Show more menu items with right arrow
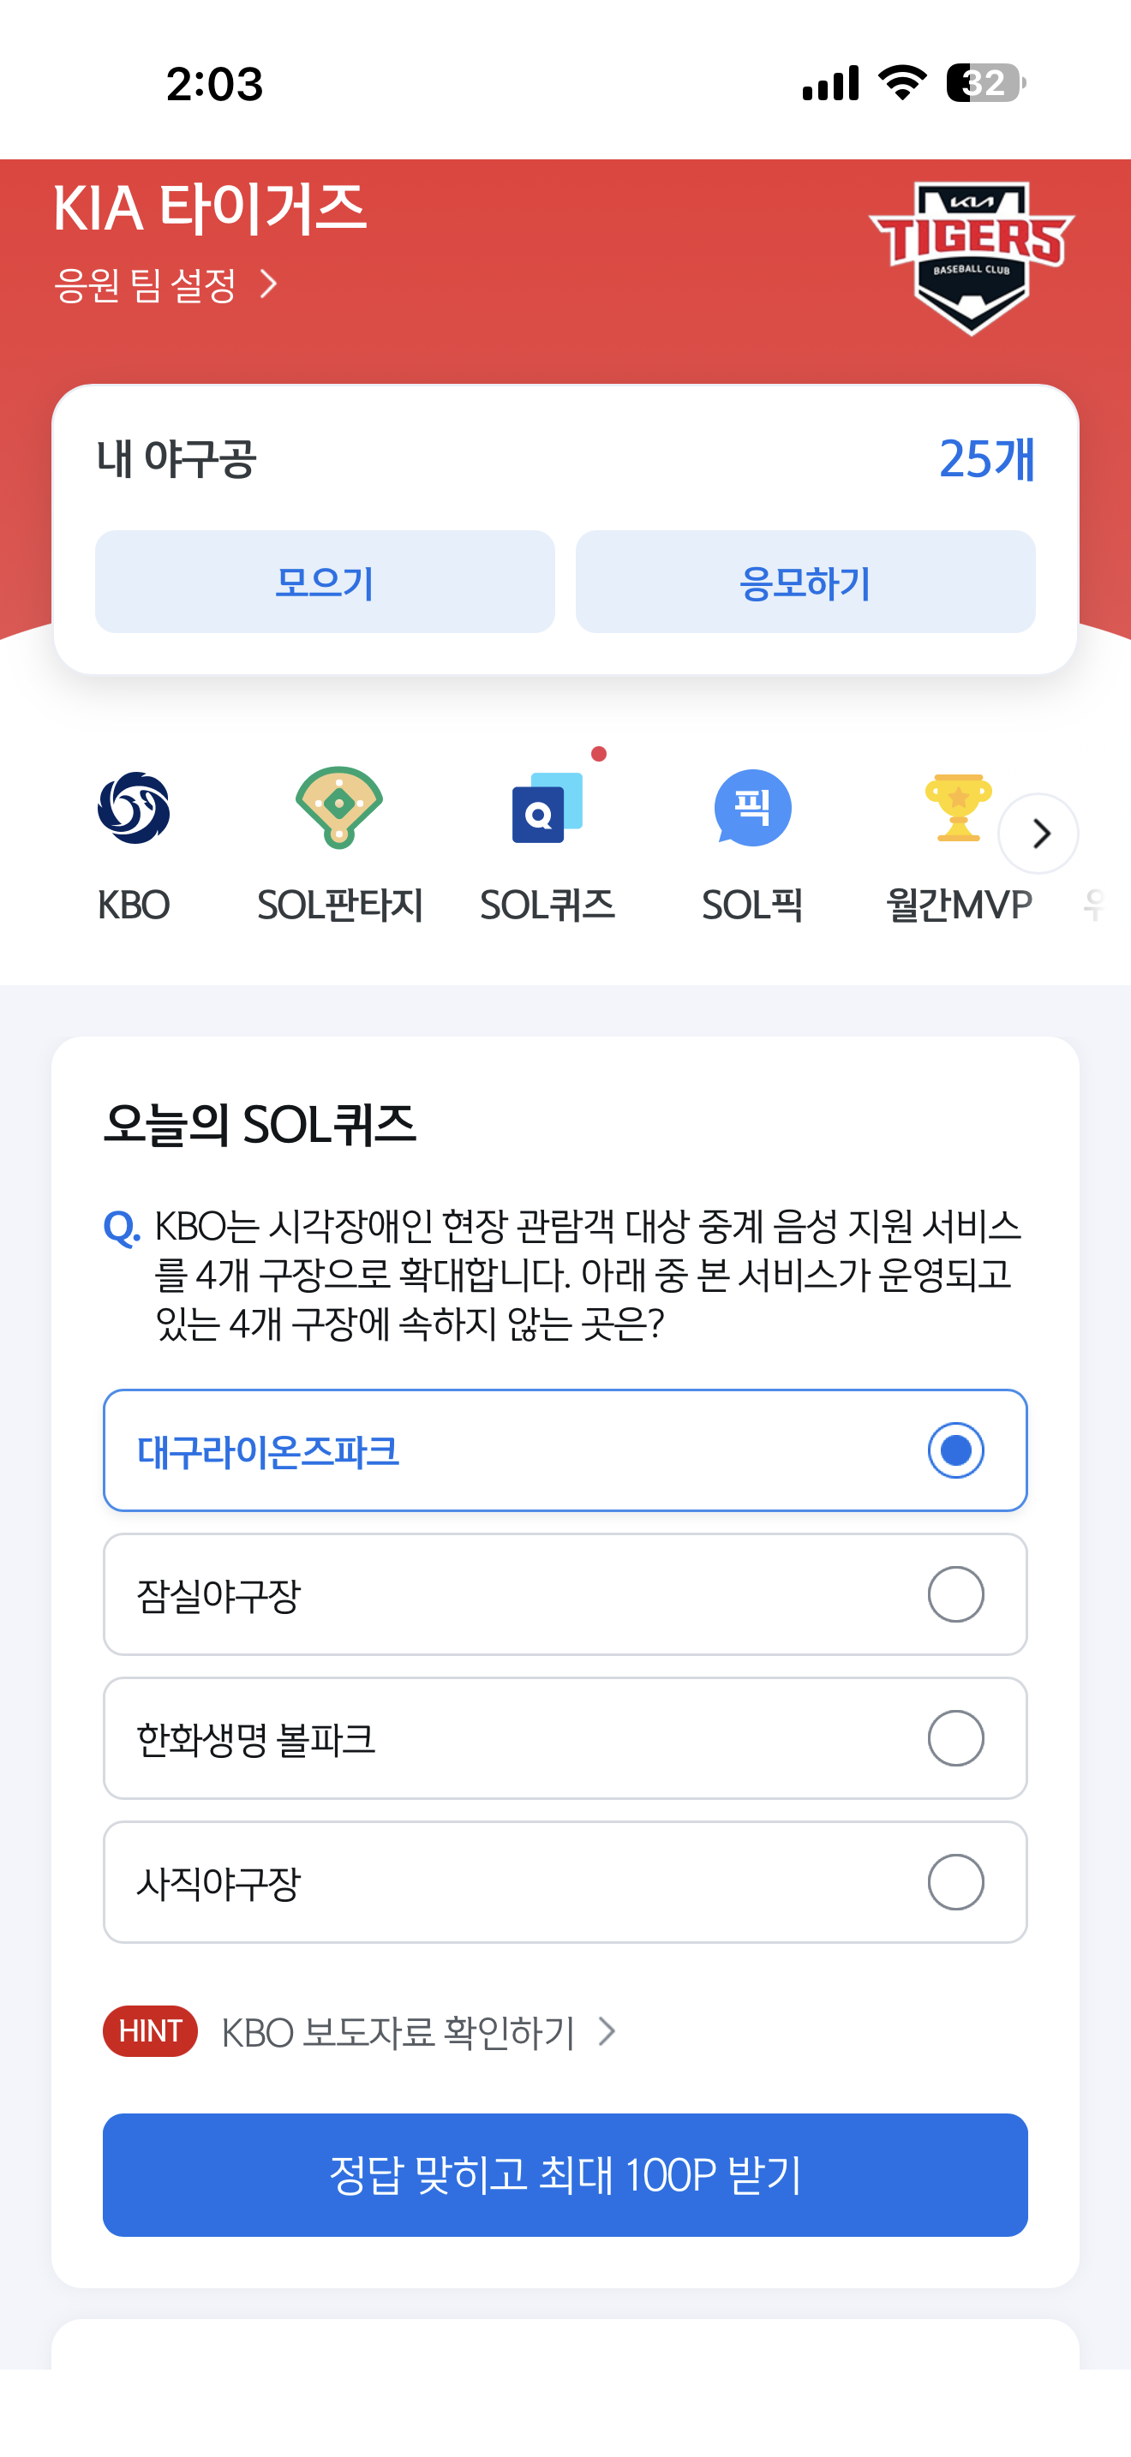The image size is (1131, 2457). (1038, 834)
